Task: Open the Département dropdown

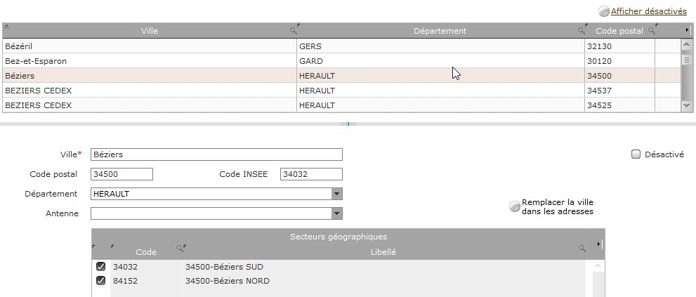Action: 337,194
